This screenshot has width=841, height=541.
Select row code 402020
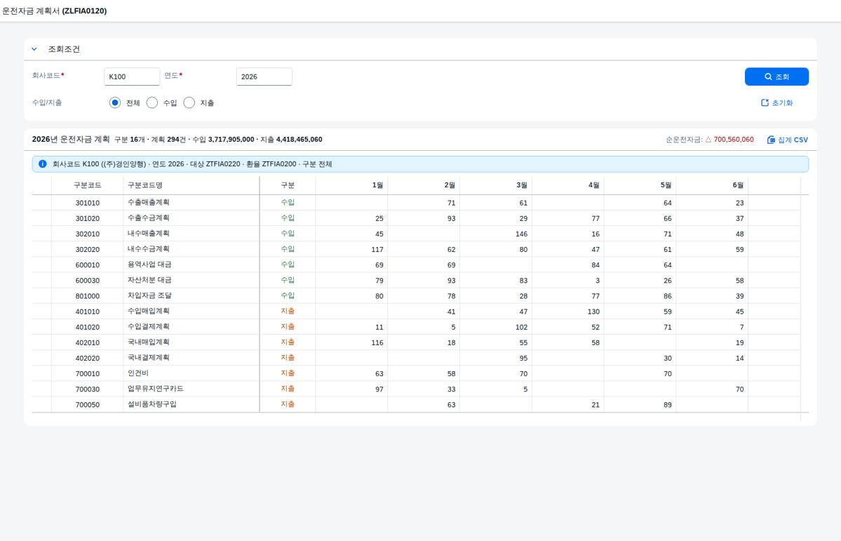click(88, 359)
